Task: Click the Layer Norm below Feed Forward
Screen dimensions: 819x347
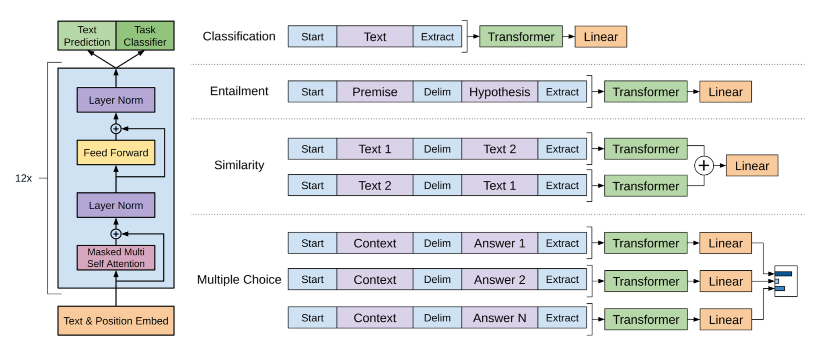Action: [x=116, y=205]
